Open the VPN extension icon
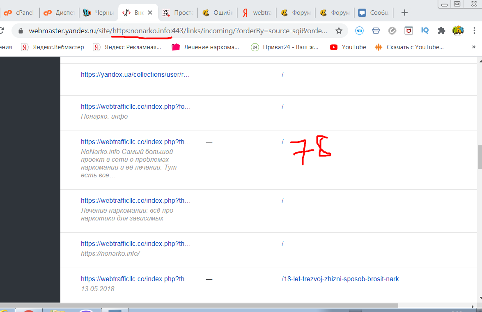Image resolution: width=482 pixels, height=312 pixels. pos(360,30)
